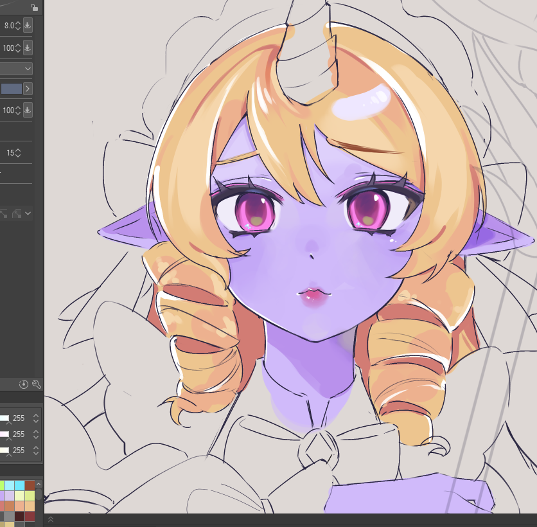Click stepper arrows of the middle 255 value
Screen dimensions: 537x527
click(x=36, y=434)
